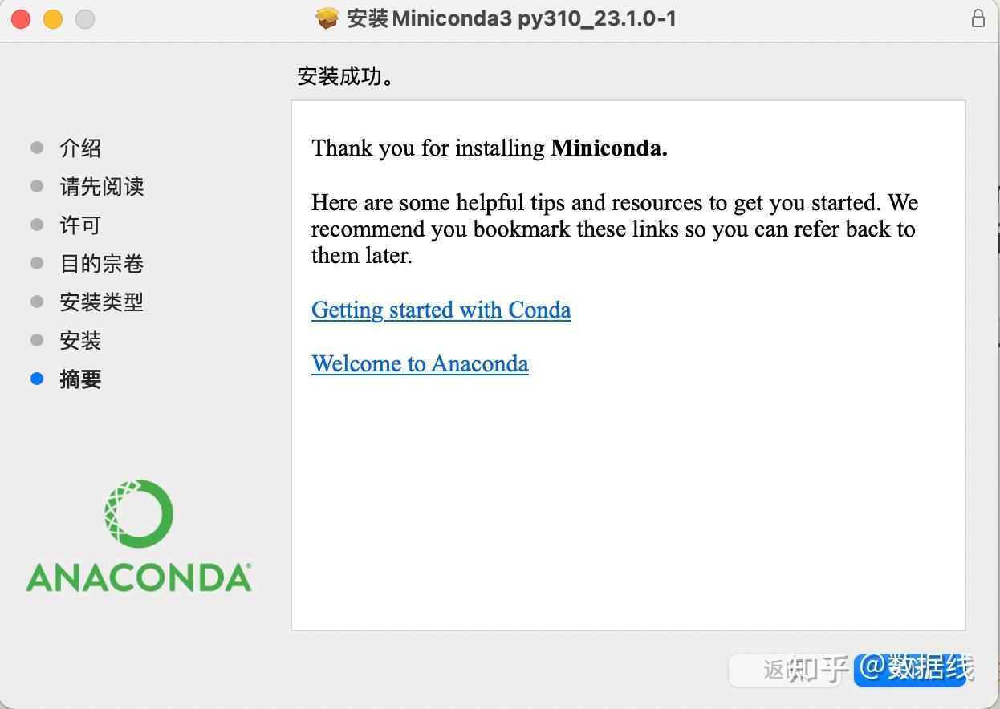This screenshot has width=1000, height=709.
Task: Click the gray bullet beside 许可
Action: 37,225
